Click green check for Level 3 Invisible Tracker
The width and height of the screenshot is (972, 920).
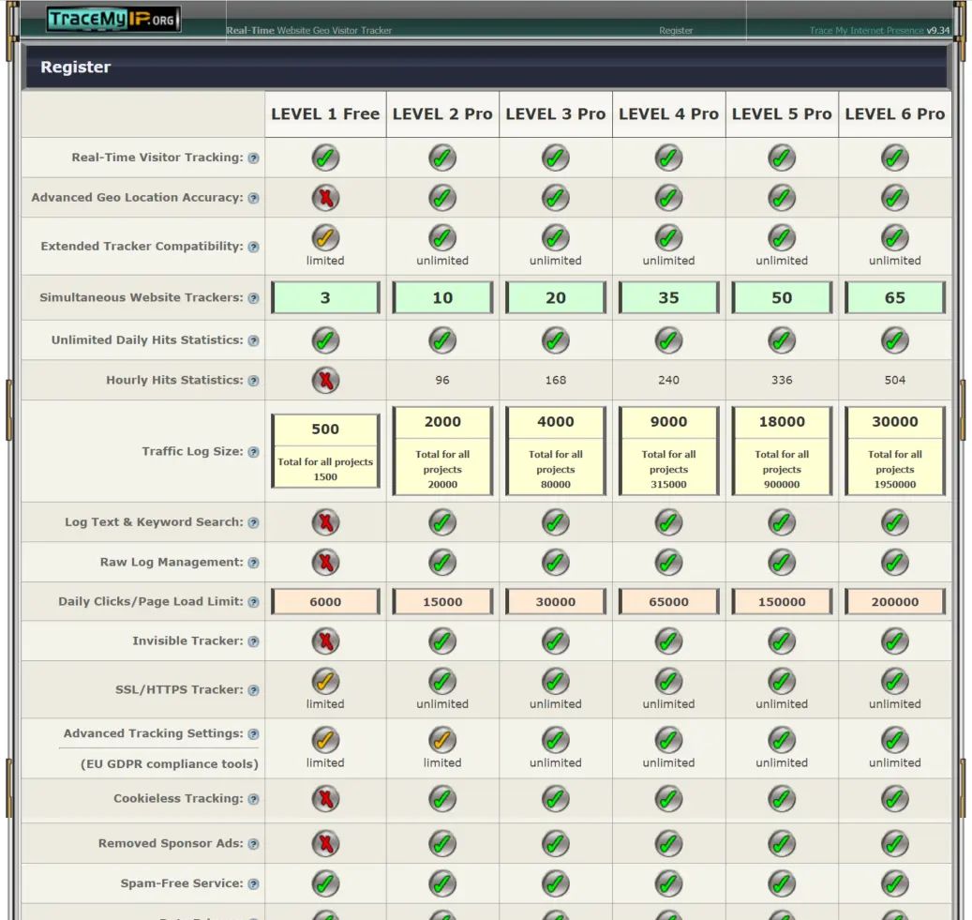556,641
